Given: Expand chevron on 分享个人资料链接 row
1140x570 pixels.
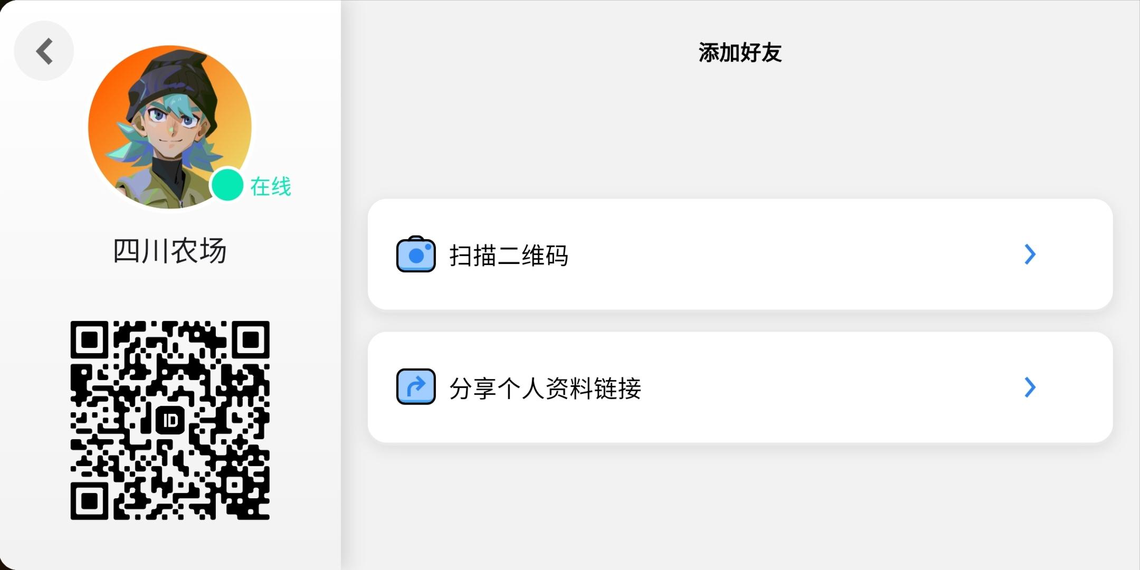Looking at the screenshot, I should pyautogui.click(x=1030, y=387).
